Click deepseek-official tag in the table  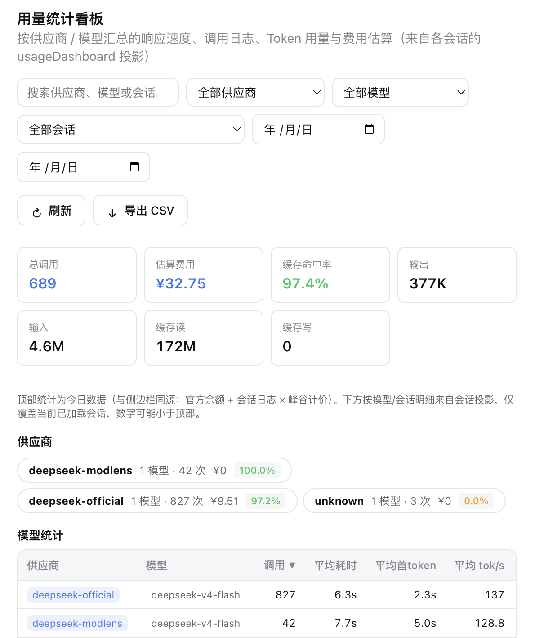click(x=73, y=595)
